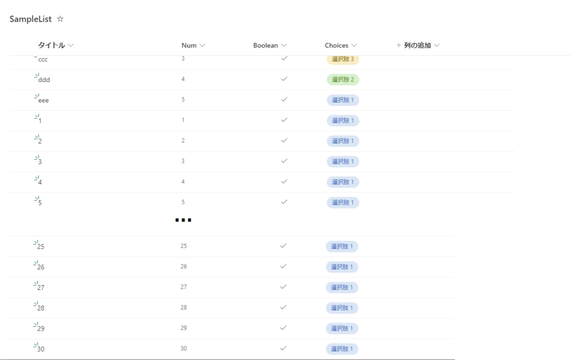Viewport: 571px width, 360px height.
Task: Click the Num cell 27
Action: tap(183, 287)
